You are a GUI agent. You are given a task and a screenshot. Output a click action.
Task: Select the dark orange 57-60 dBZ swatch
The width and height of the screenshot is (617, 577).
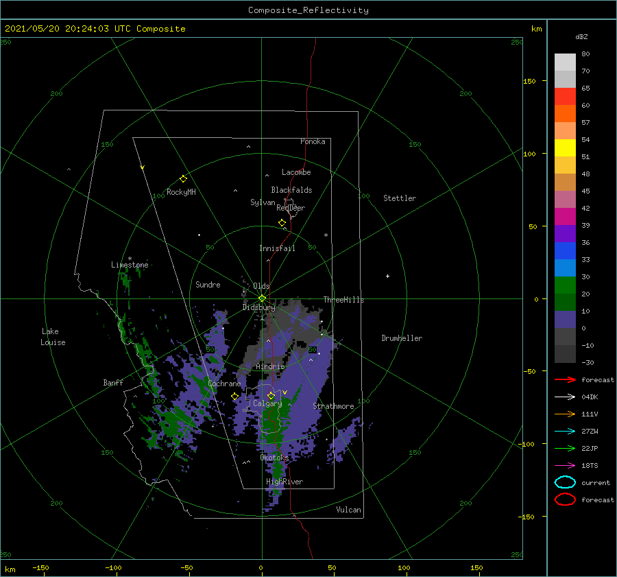click(x=565, y=113)
